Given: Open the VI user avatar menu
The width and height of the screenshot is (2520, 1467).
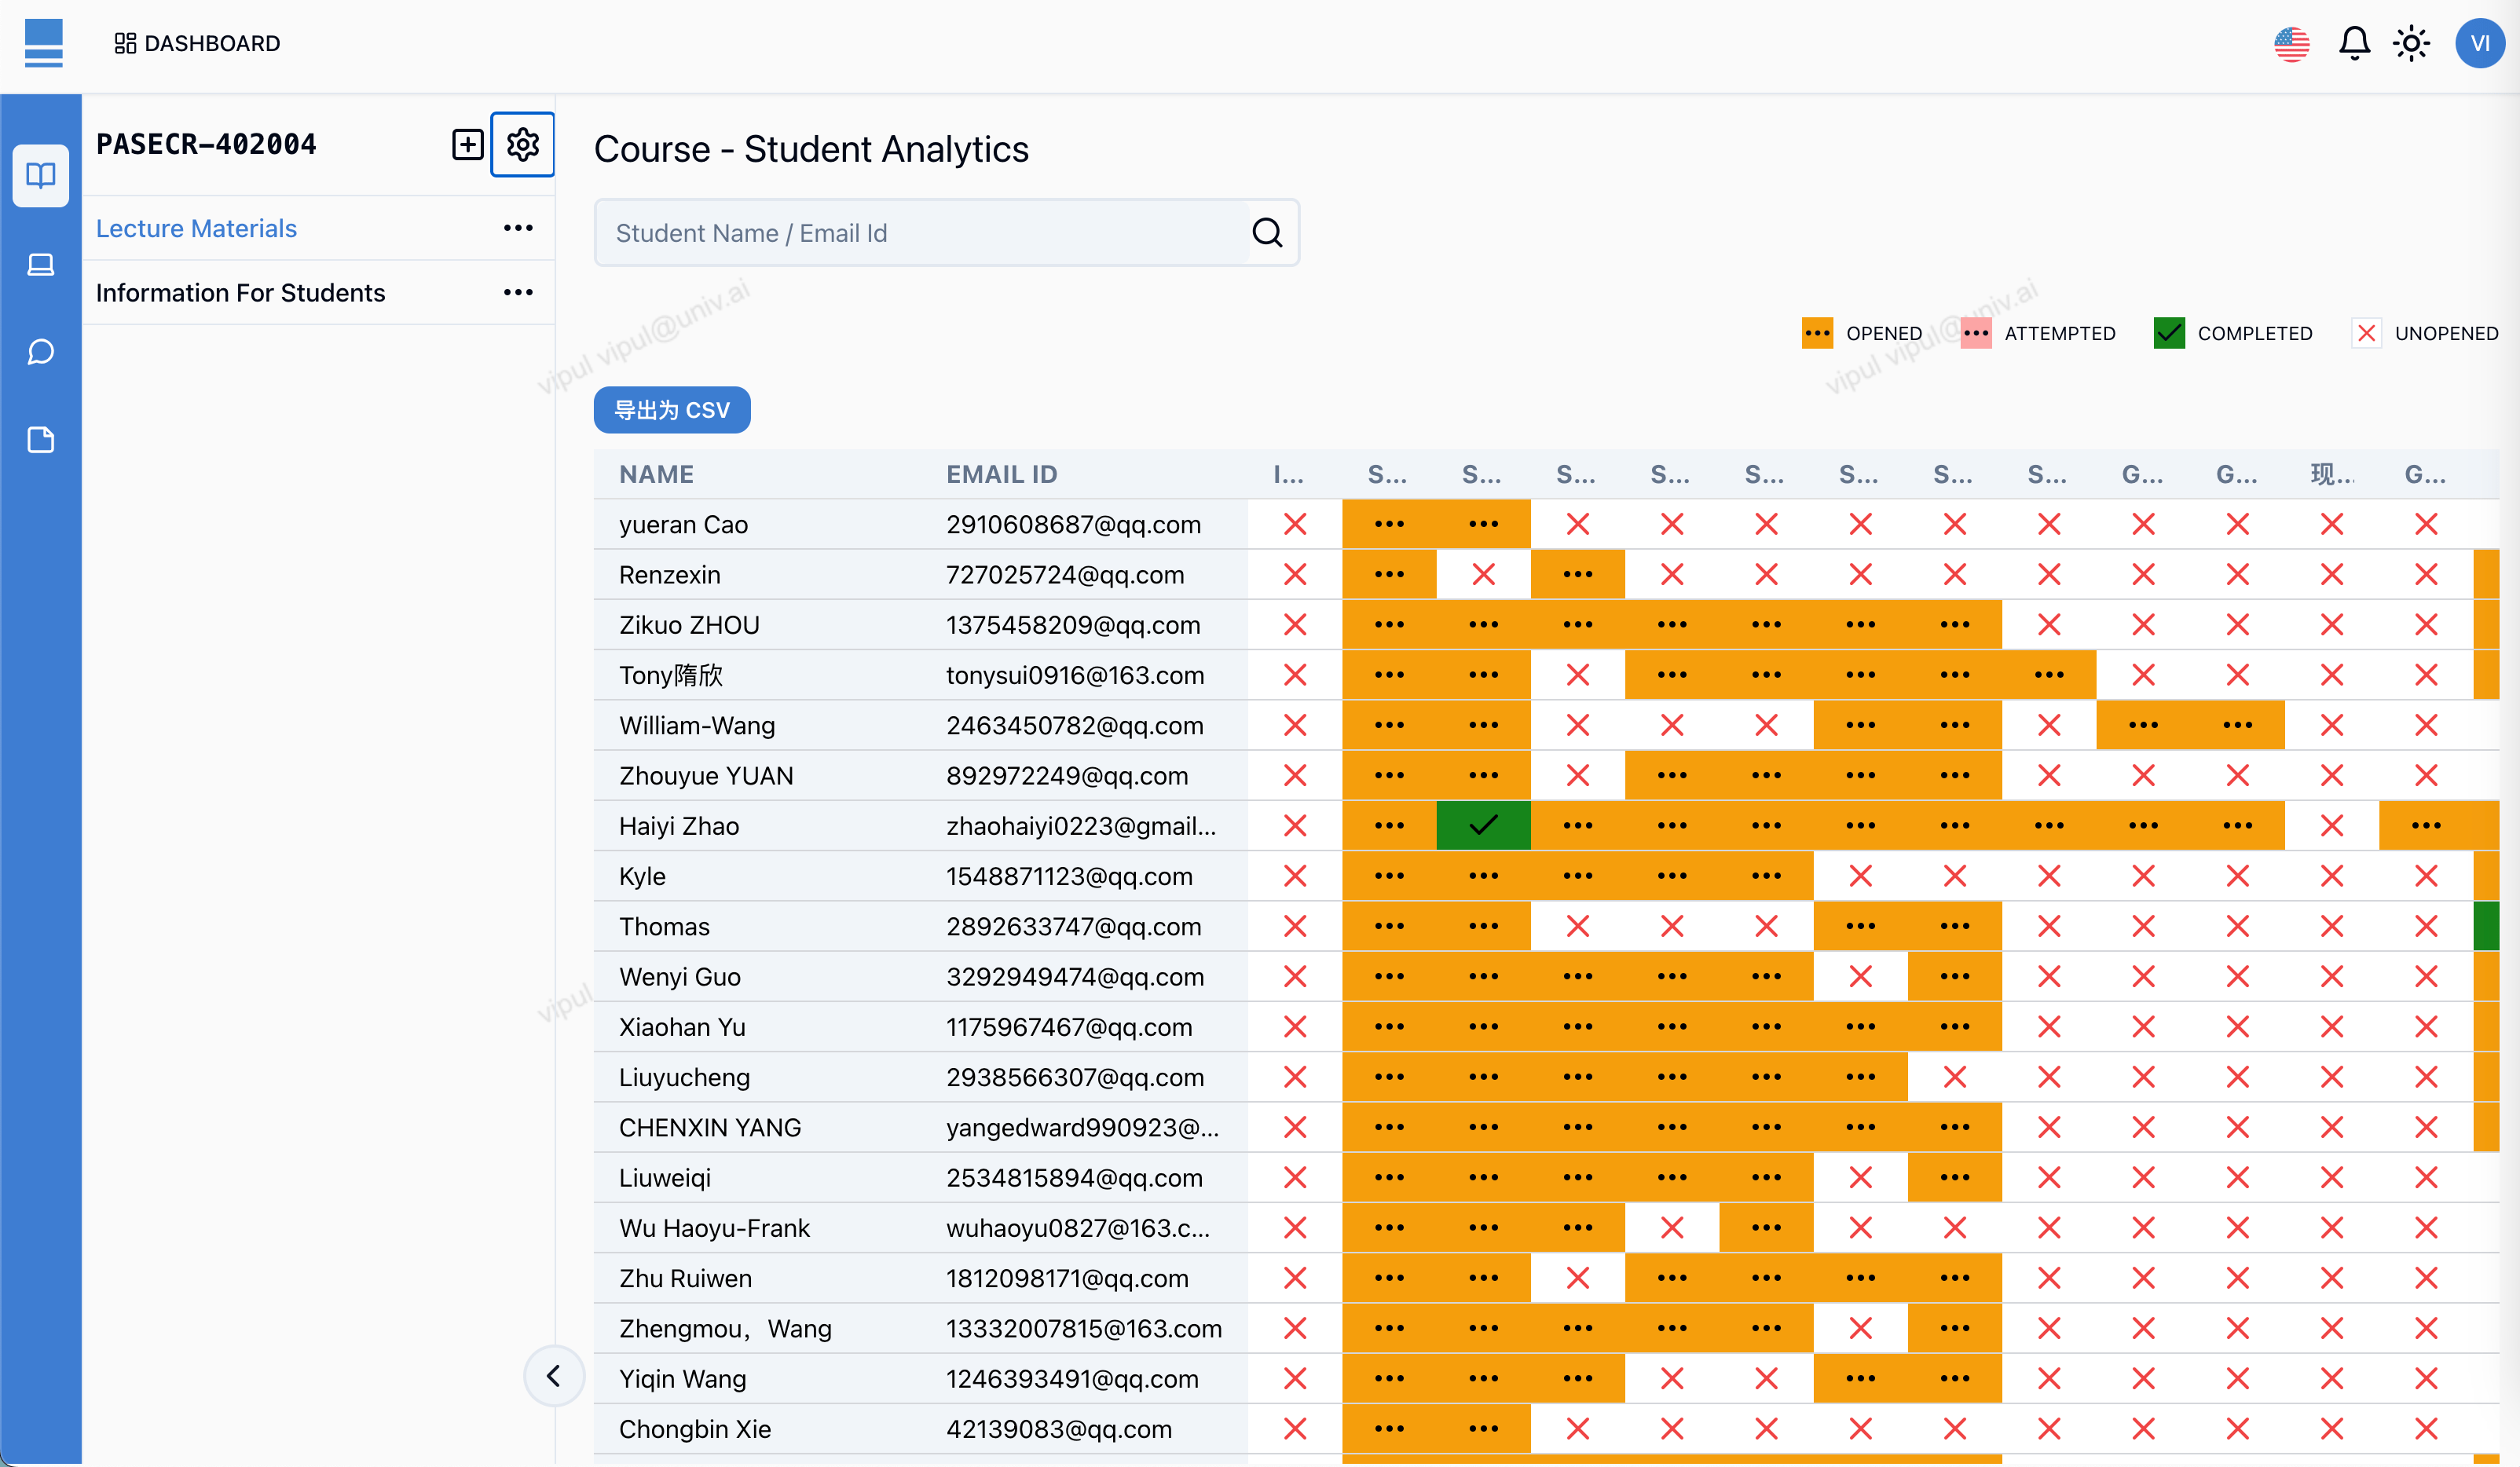Looking at the screenshot, I should coord(2480,43).
